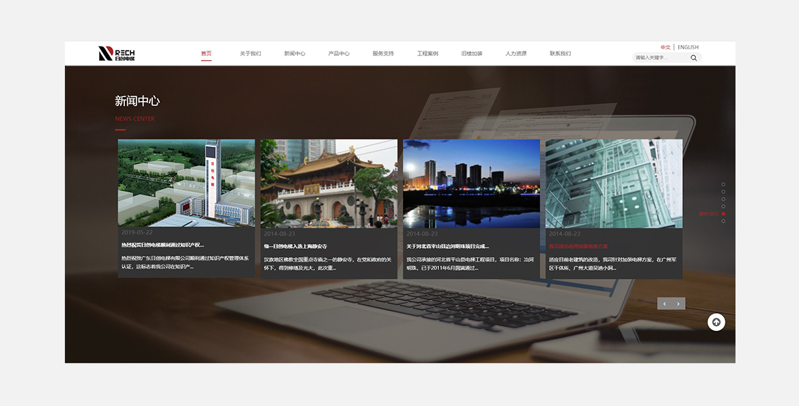799x406 pixels.
Task: Open the 工程案例 menu item
Action: point(427,53)
